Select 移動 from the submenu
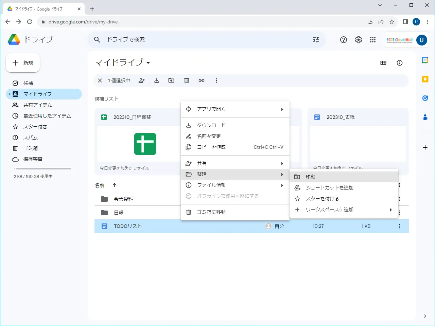The height and width of the screenshot is (326, 435). tap(311, 177)
